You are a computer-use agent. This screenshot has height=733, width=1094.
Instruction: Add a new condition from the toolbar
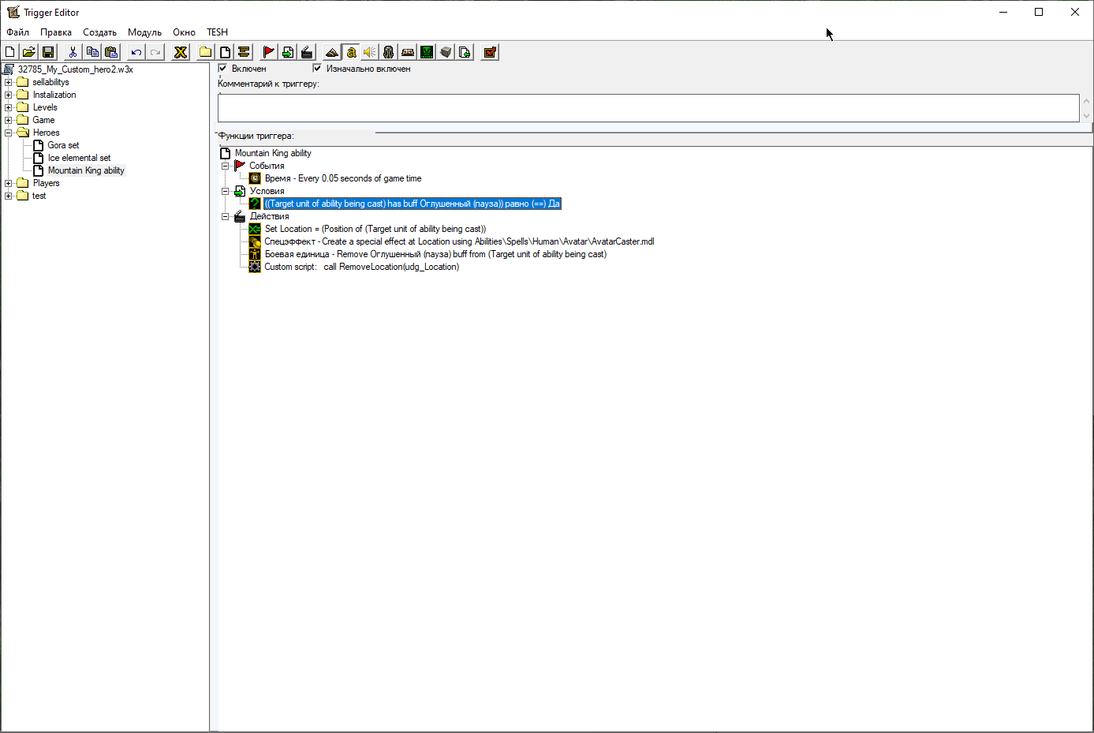pyautogui.click(x=288, y=52)
